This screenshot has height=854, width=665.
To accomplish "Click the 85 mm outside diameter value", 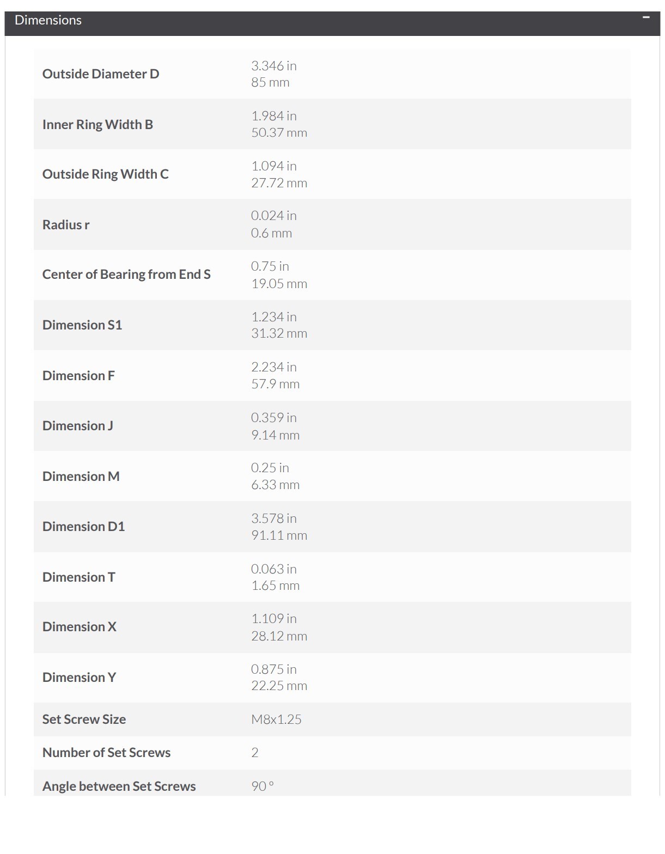I will [x=270, y=83].
